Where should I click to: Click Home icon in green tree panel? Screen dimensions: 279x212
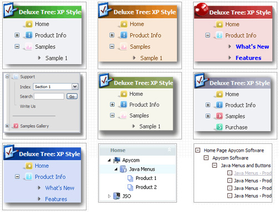(29, 24)
